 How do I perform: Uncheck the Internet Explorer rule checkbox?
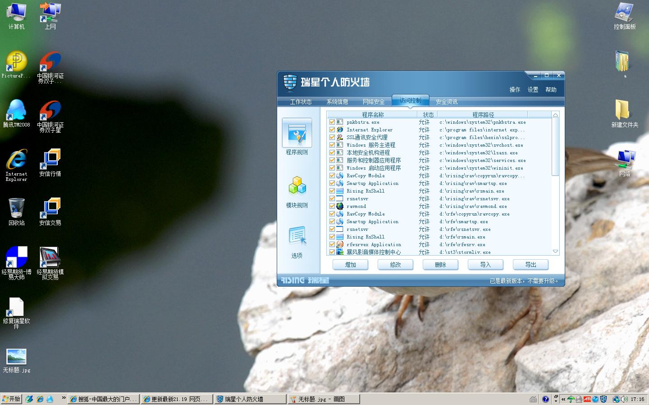332,130
